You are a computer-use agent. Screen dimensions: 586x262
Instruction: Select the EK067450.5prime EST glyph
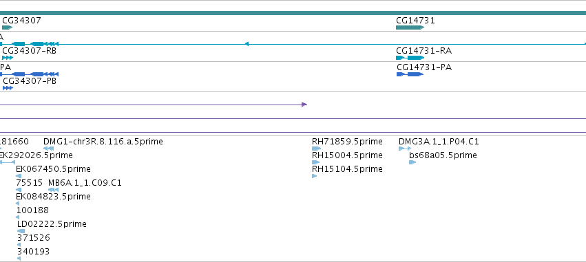19,176
